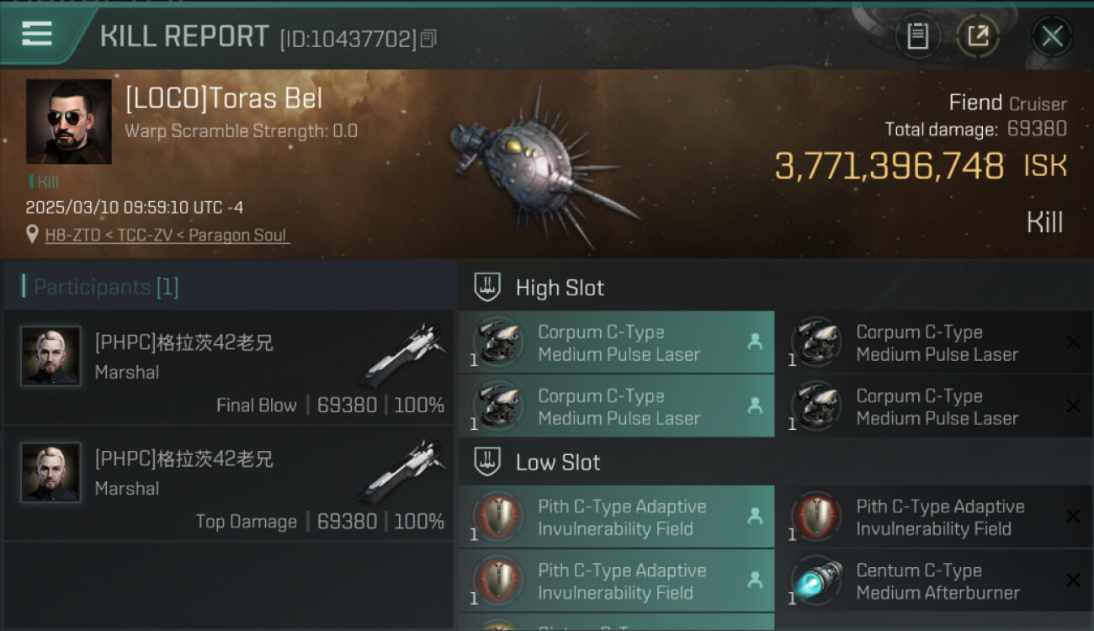This screenshot has width=1094, height=631.
Task: View Toras Bel's character portrait
Action: pos(69,121)
